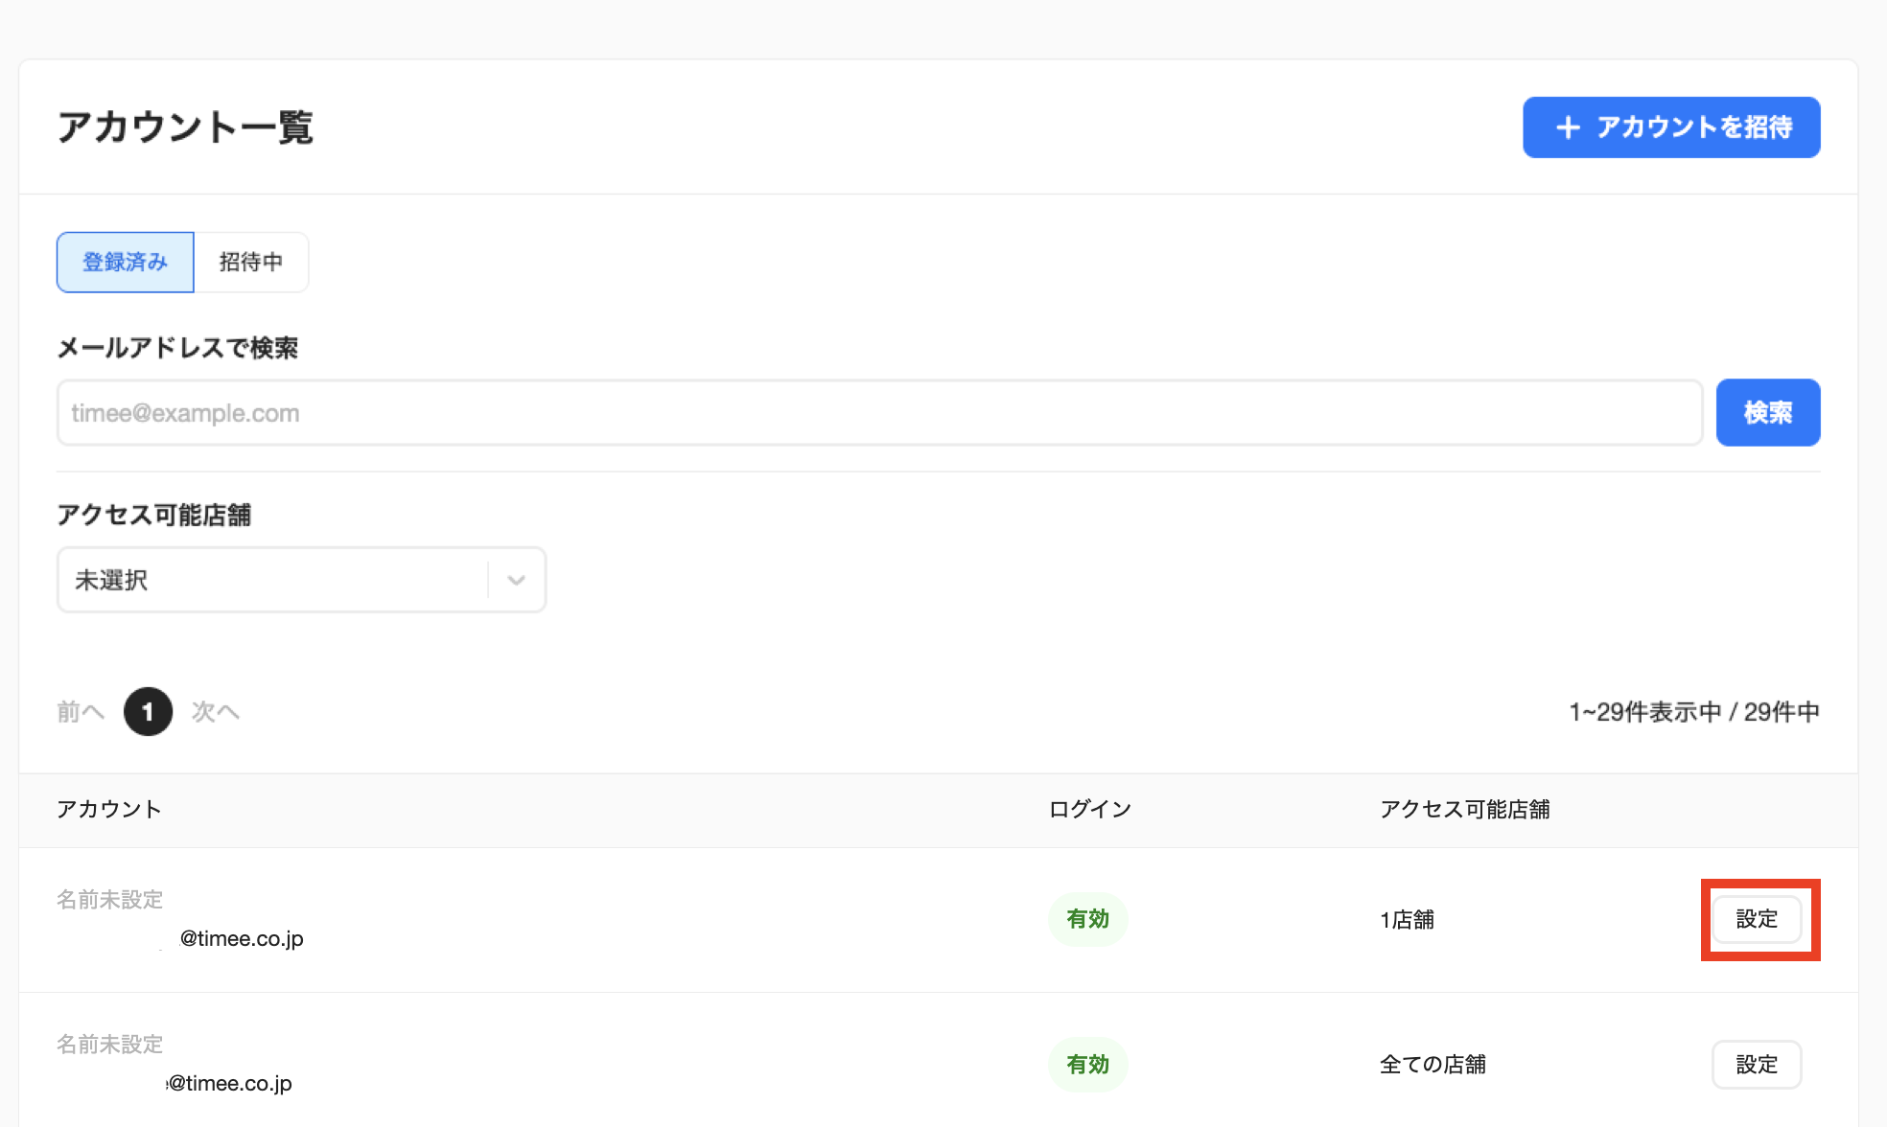Focus the email search field with timee@example.com placeholder
1887x1127 pixels.
pos(879,413)
